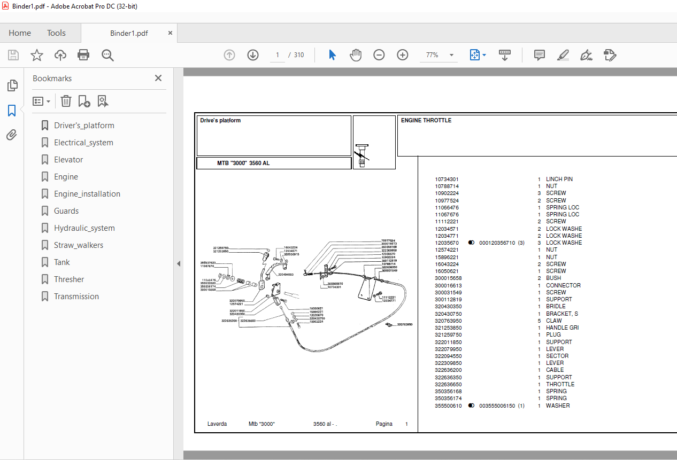The width and height of the screenshot is (677, 460).
Task: Expand fit page tool dropdown arrow
Action: click(484, 55)
